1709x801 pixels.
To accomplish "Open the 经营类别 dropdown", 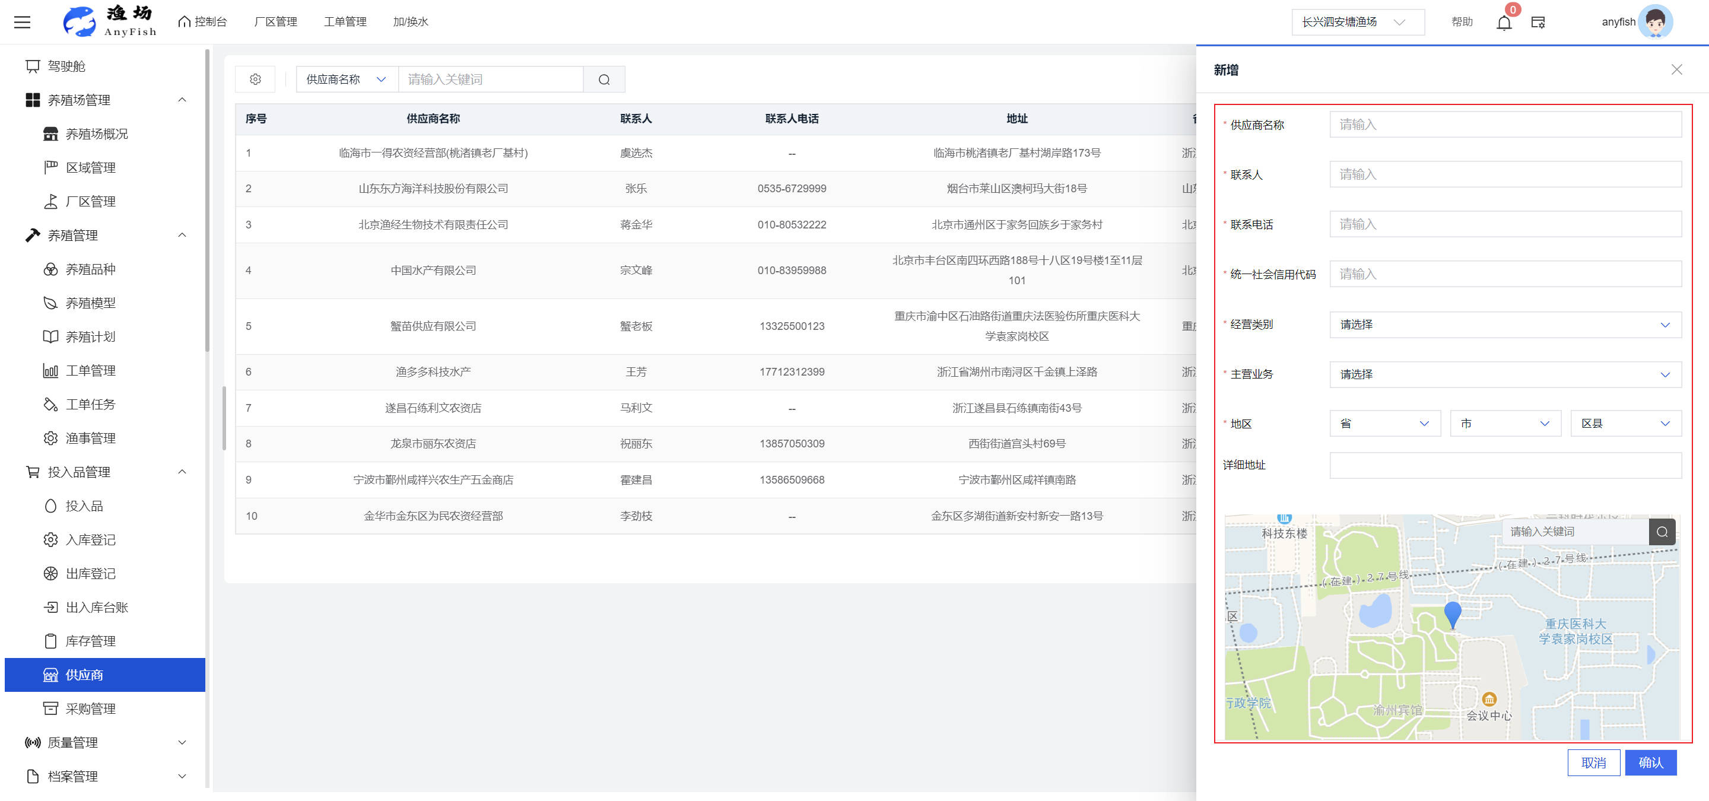I will point(1505,325).
